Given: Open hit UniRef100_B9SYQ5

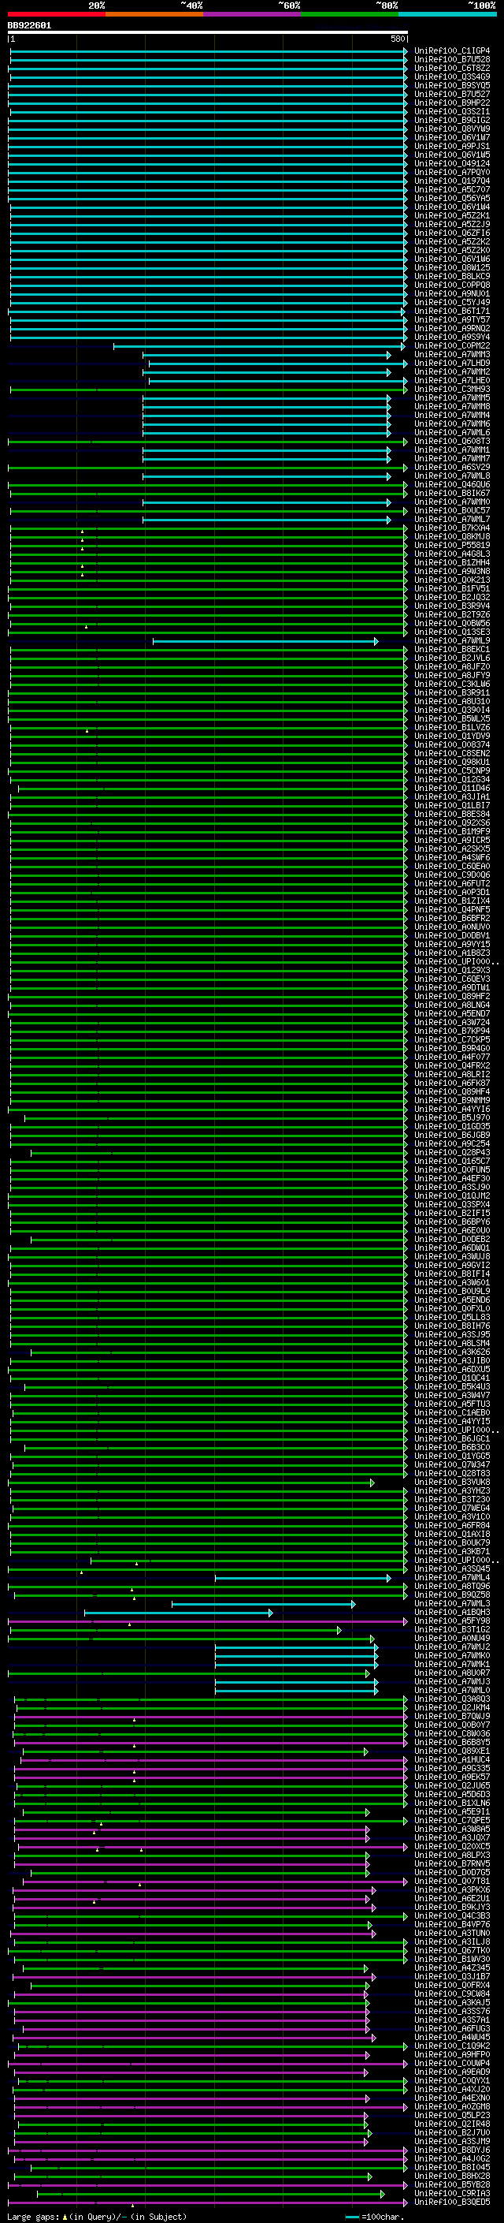Looking at the screenshot, I should point(451,85).
